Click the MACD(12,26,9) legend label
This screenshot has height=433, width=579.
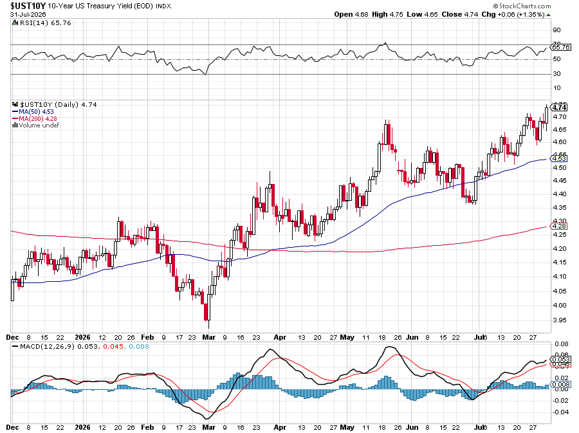pos(48,347)
